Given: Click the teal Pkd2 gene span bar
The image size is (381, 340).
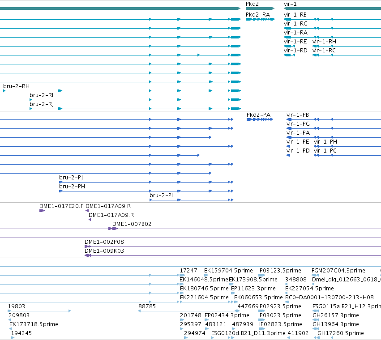Looking at the screenshot, I should coord(260,8).
